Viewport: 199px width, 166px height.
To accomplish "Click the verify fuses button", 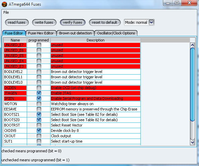I will point(73,22).
